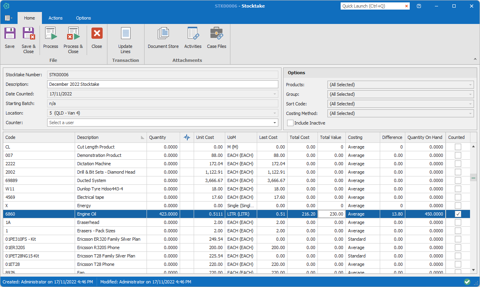Open the Options ribbon tab
480x287 pixels.
coord(83,18)
